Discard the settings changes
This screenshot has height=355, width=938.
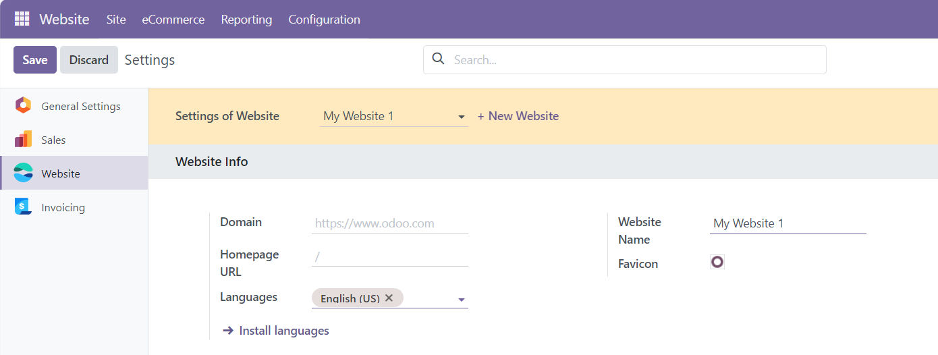pyautogui.click(x=88, y=60)
